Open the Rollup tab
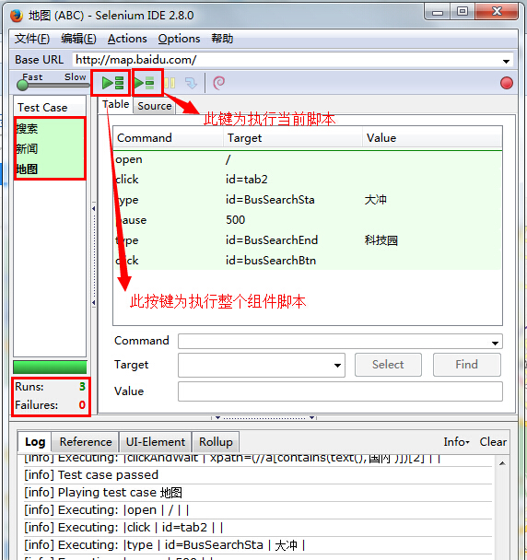 tap(216, 442)
